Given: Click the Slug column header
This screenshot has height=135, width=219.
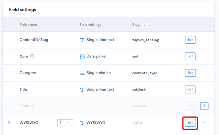Looking at the screenshot, I should [136, 25].
